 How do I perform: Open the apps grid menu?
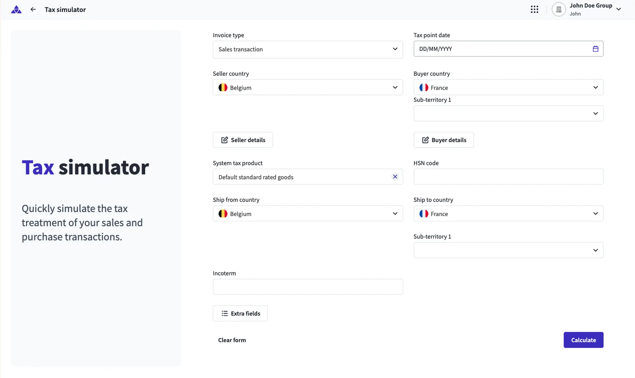coord(534,9)
